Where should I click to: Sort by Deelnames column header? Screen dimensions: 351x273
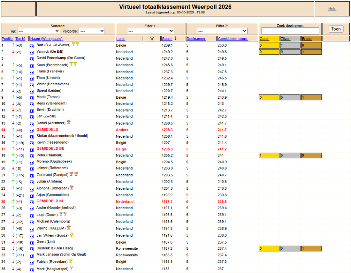tap(196, 39)
